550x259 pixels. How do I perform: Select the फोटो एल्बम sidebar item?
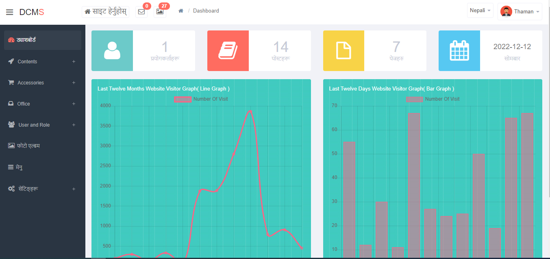28,146
